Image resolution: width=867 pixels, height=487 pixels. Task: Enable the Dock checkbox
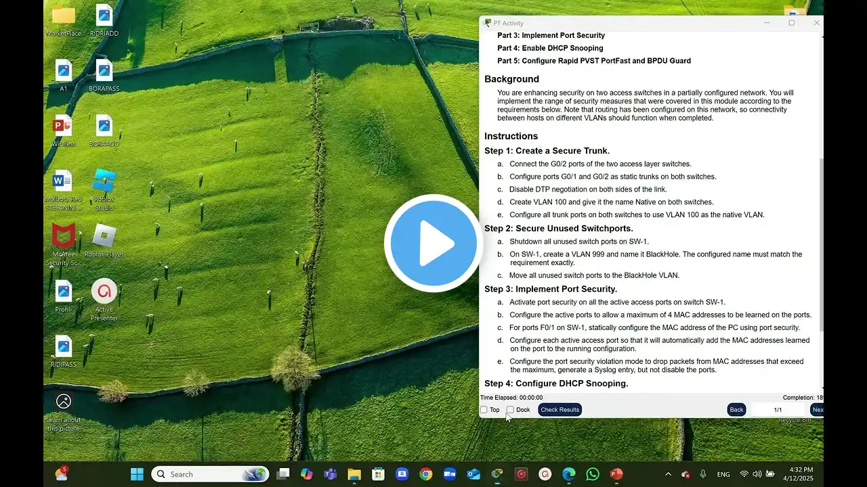pyautogui.click(x=510, y=410)
